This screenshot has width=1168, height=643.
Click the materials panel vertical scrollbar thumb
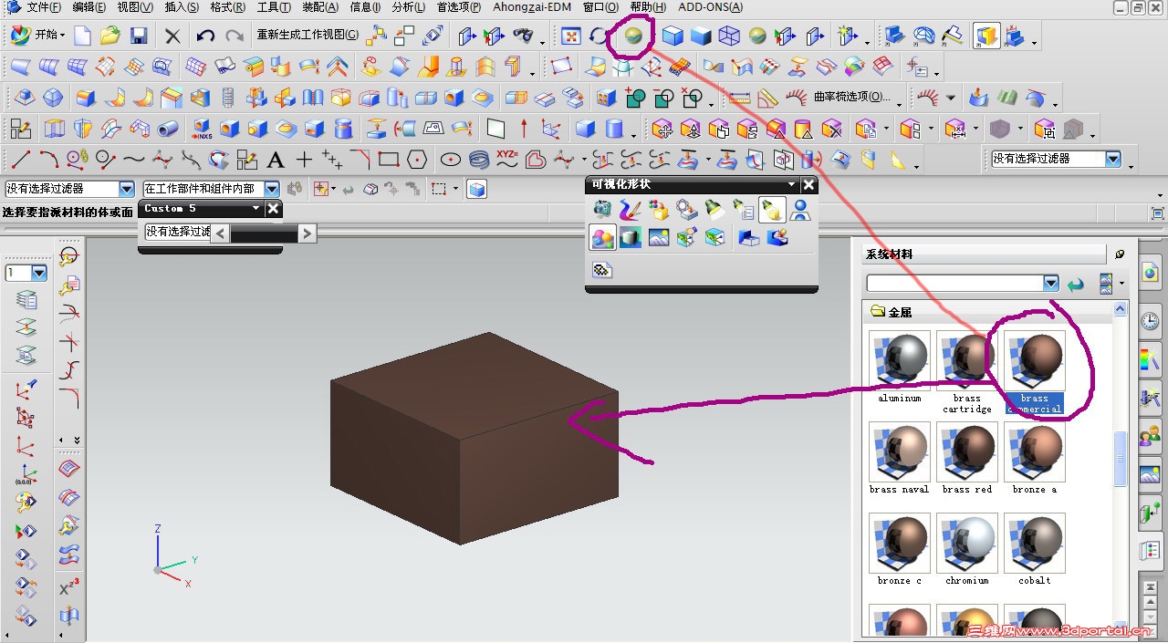pos(1121,460)
